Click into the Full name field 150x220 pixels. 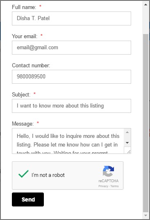71,18
